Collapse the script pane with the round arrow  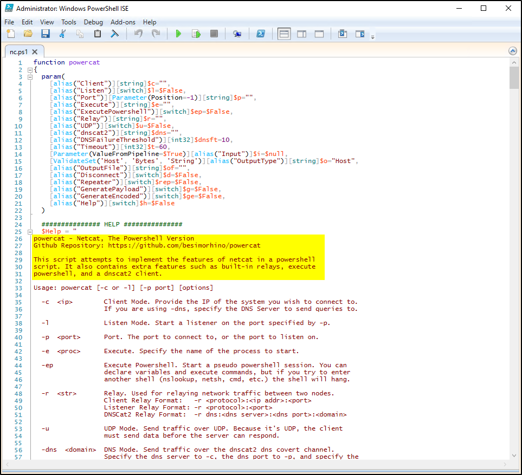click(x=512, y=51)
